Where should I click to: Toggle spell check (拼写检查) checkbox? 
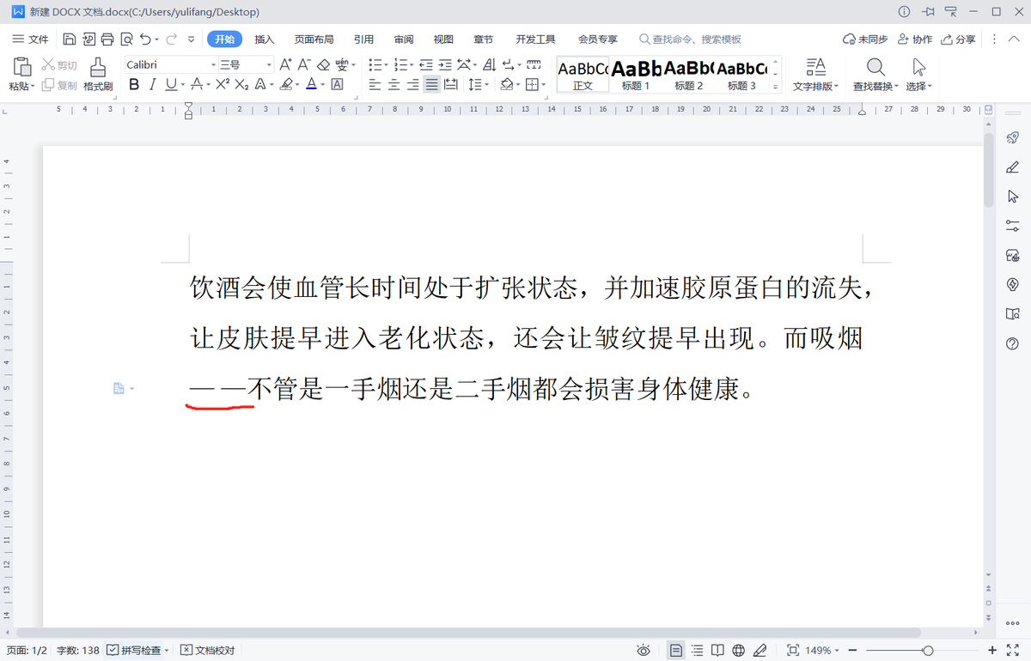click(x=113, y=650)
